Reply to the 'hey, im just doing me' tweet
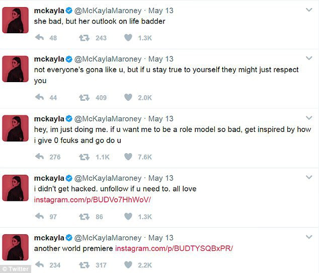 coord(39,157)
